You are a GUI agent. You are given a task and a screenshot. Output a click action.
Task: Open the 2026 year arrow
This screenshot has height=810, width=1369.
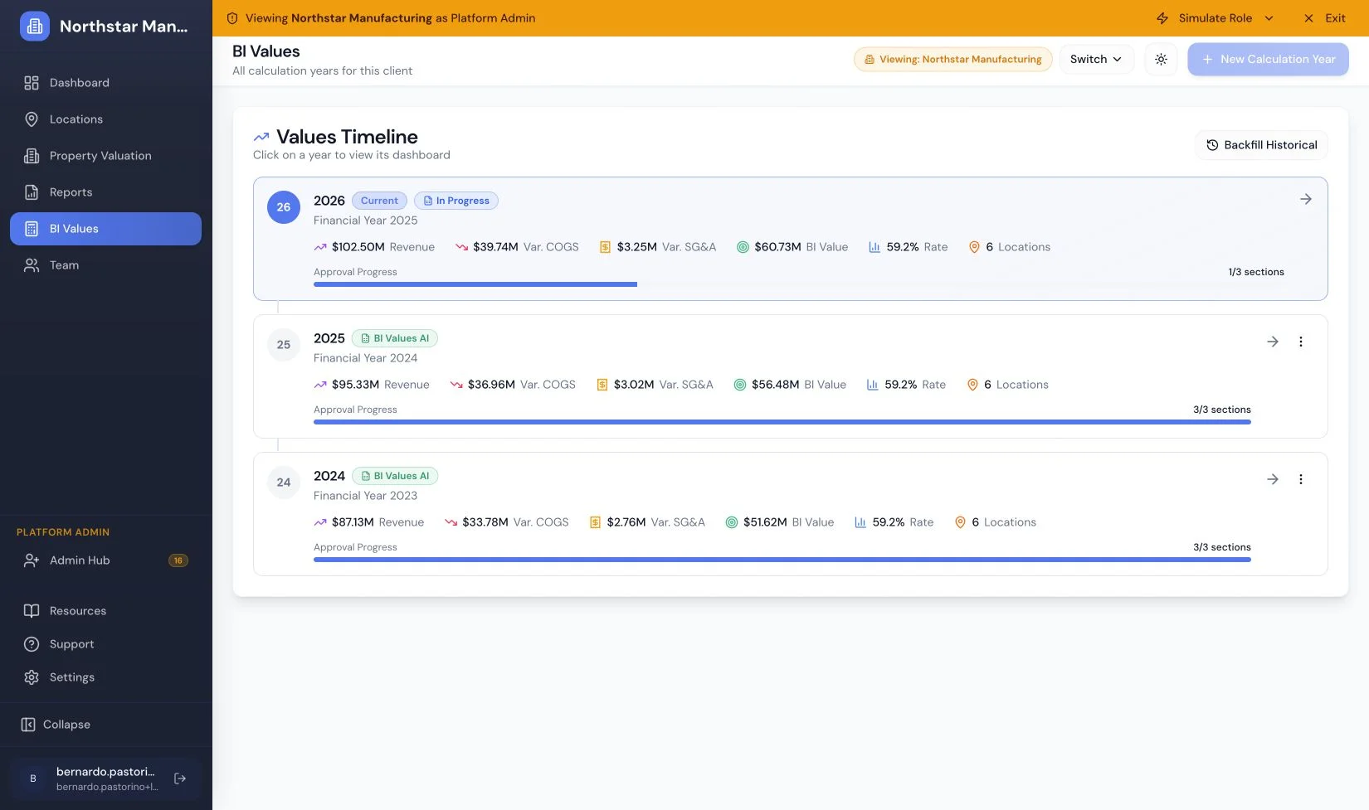(1306, 199)
